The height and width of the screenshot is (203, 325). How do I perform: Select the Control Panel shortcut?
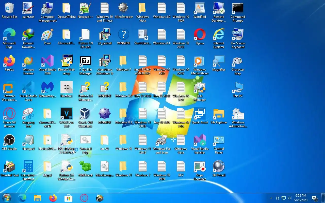[x=219, y=144]
